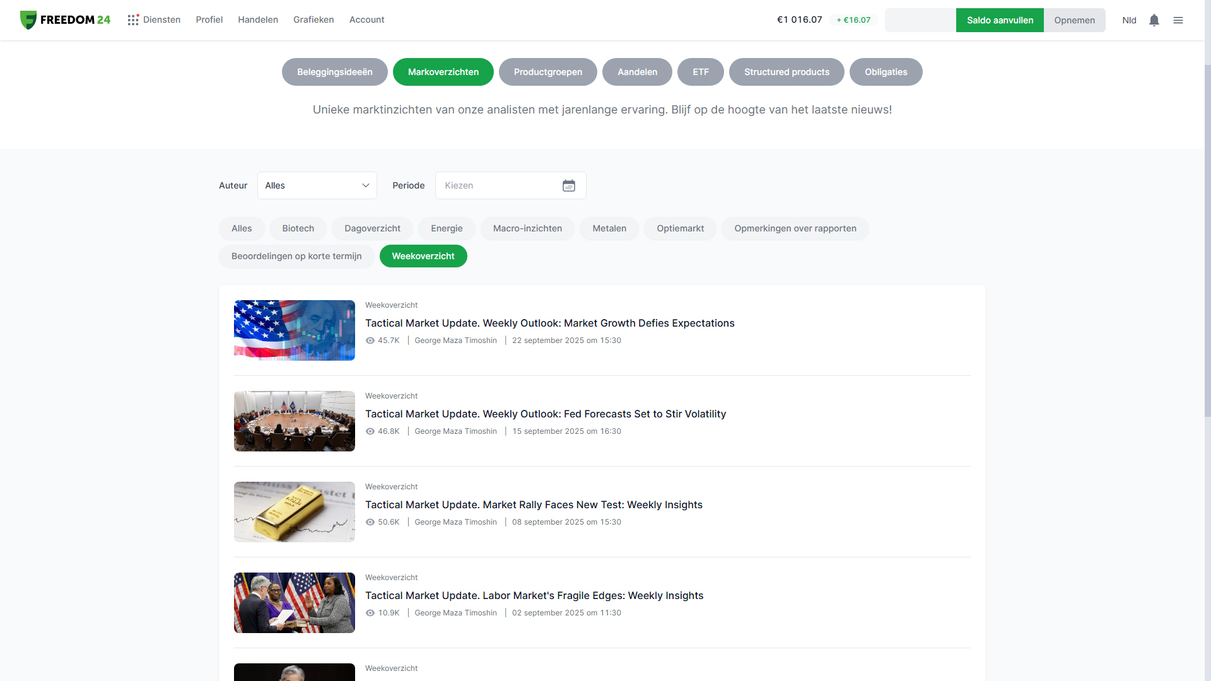Select the Biotech filter chip
Viewport: 1211px width, 681px height.
coord(298,228)
